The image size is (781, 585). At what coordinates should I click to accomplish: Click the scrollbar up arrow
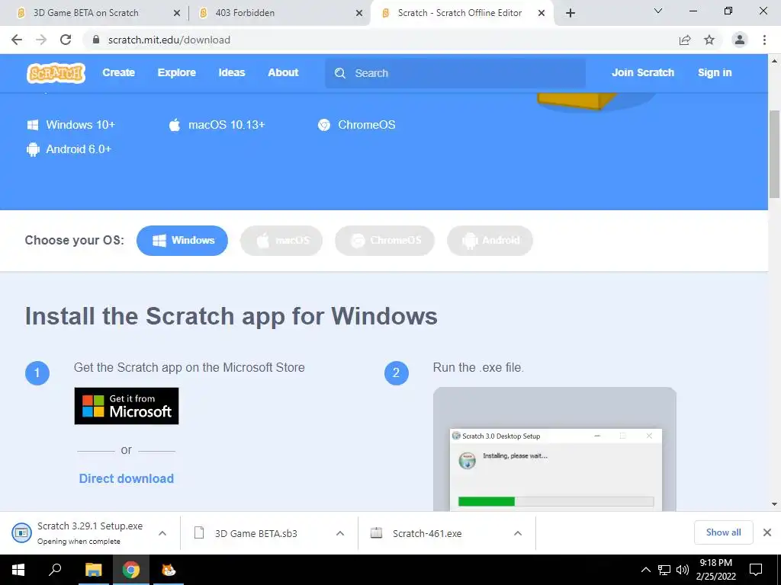[774, 61]
